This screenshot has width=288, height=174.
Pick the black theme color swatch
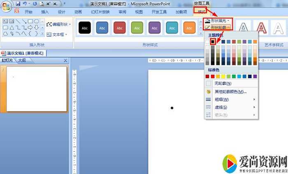coord(213,41)
